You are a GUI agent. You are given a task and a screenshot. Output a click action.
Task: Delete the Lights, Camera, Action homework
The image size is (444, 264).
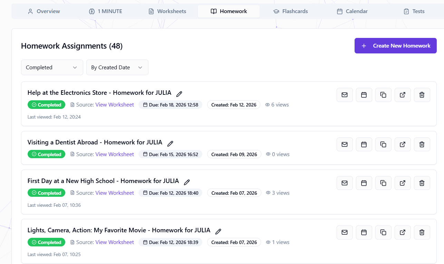(422, 232)
